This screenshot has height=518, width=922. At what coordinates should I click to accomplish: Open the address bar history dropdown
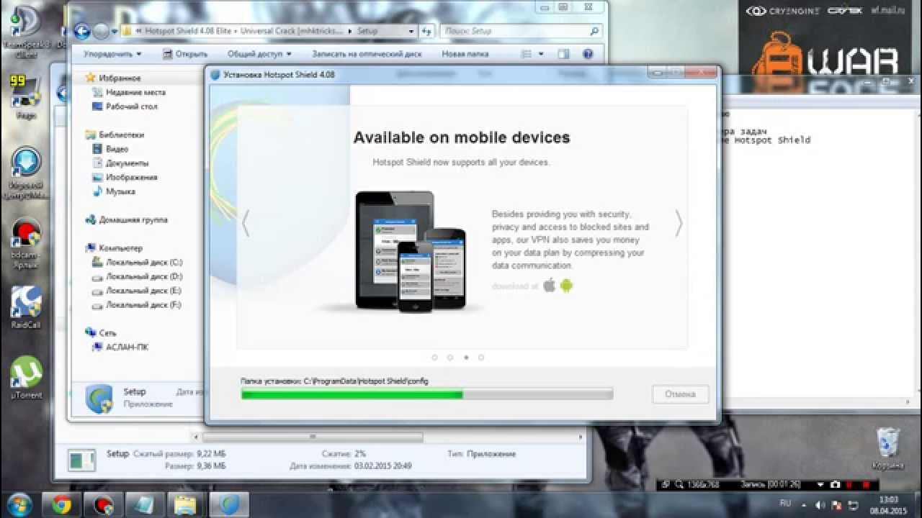point(411,32)
